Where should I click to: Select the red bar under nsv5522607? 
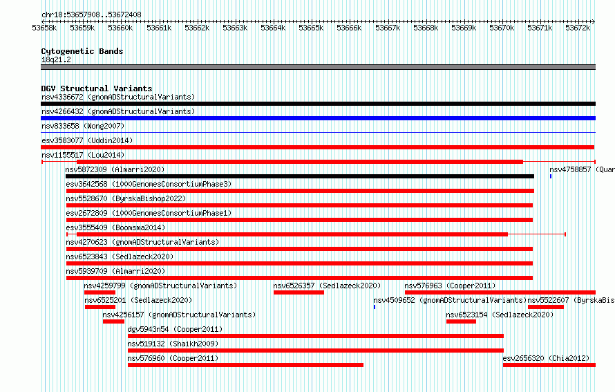[546, 307]
